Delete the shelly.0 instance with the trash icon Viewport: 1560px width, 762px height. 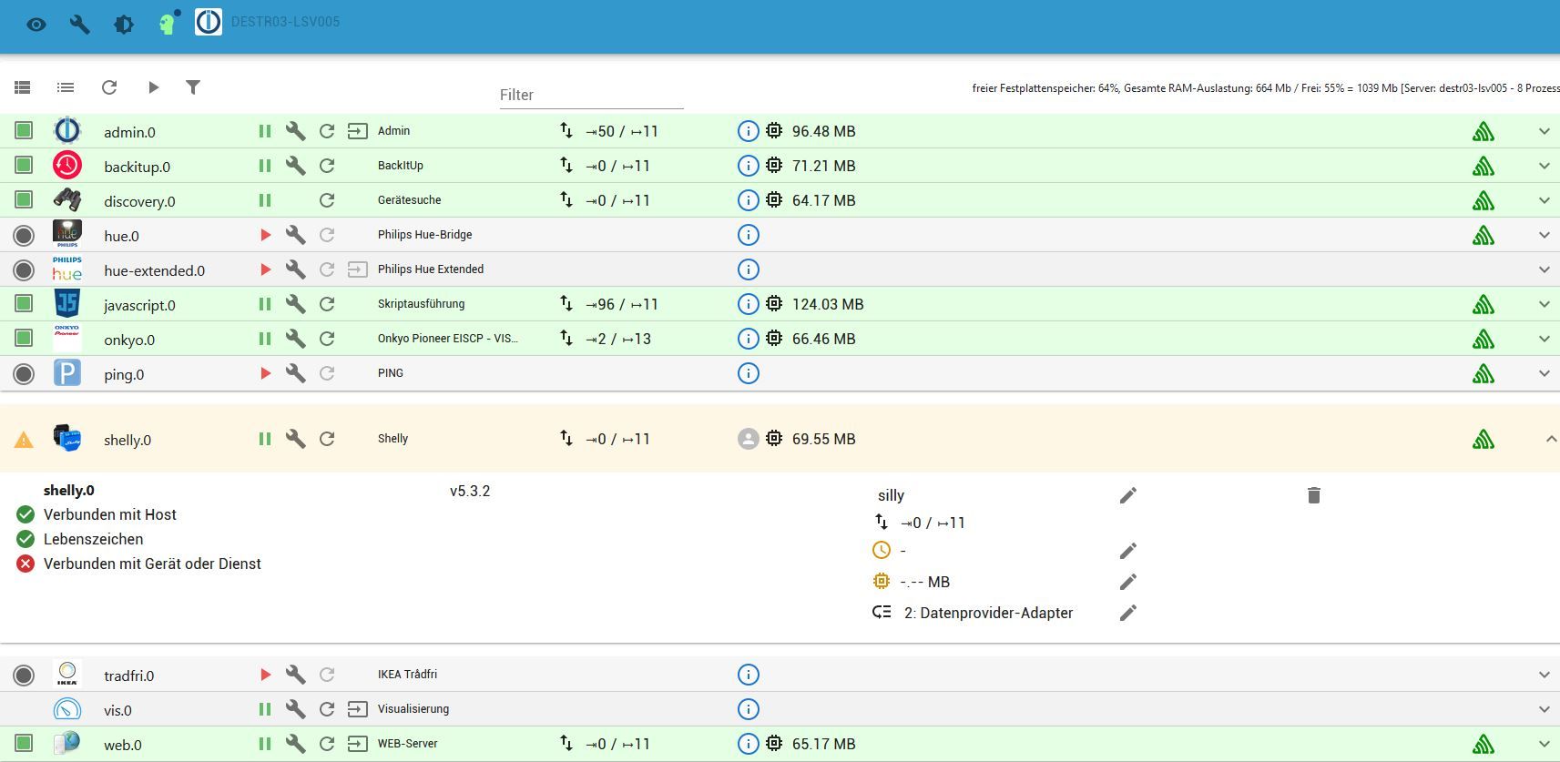point(1313,495)
